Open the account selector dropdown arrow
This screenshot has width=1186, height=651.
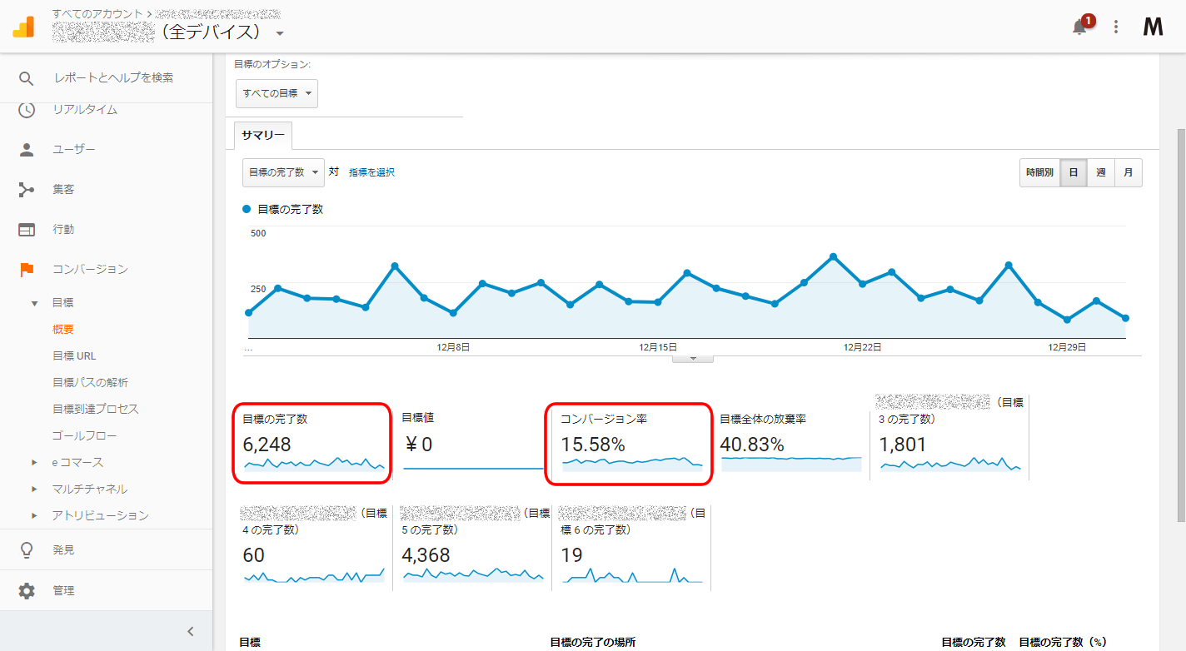point(280,33)
